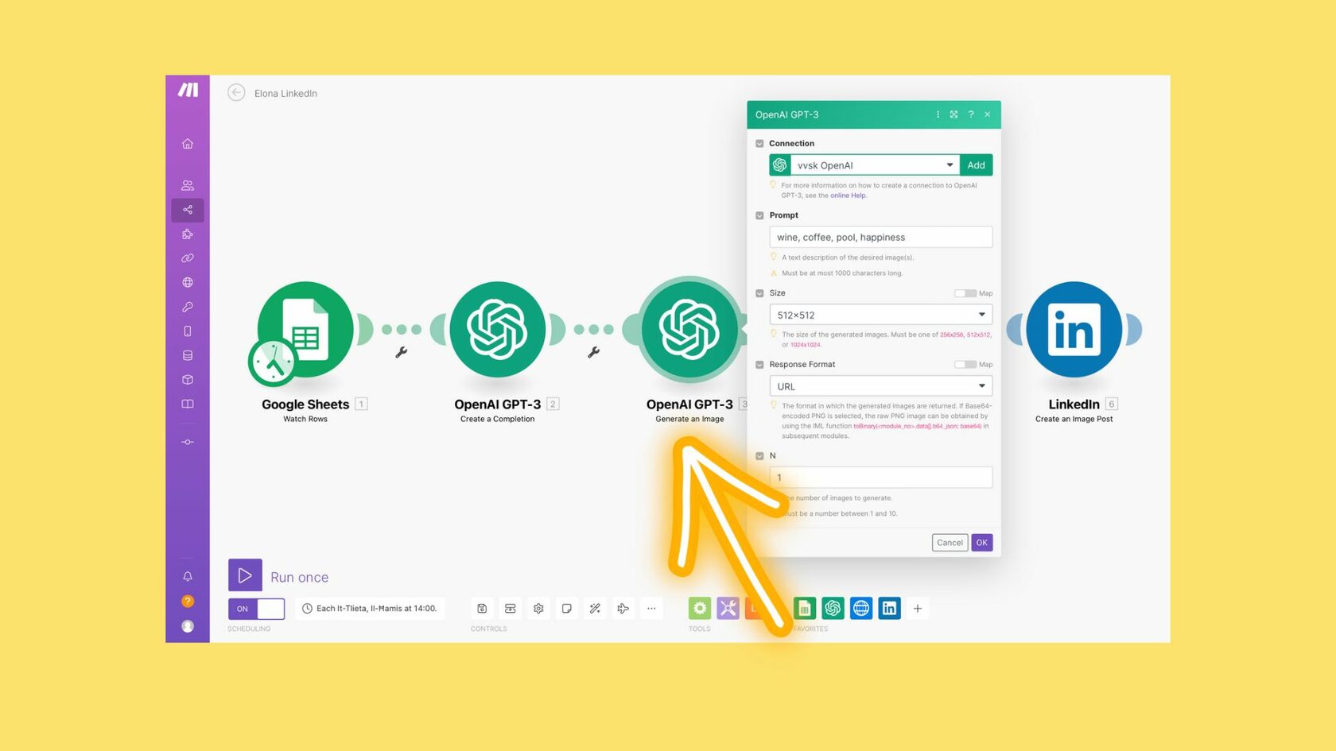1336x751 pixels.
Task: Toggle the Map switch for Response Format
Action: coord(965,365)
